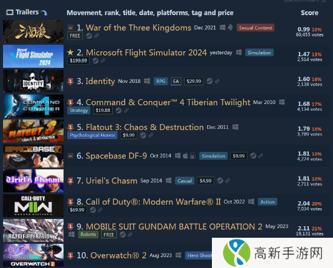Click link icon next to $199.99 price
The width and height of the screenshot is (333, 268).
click(103, 60)
